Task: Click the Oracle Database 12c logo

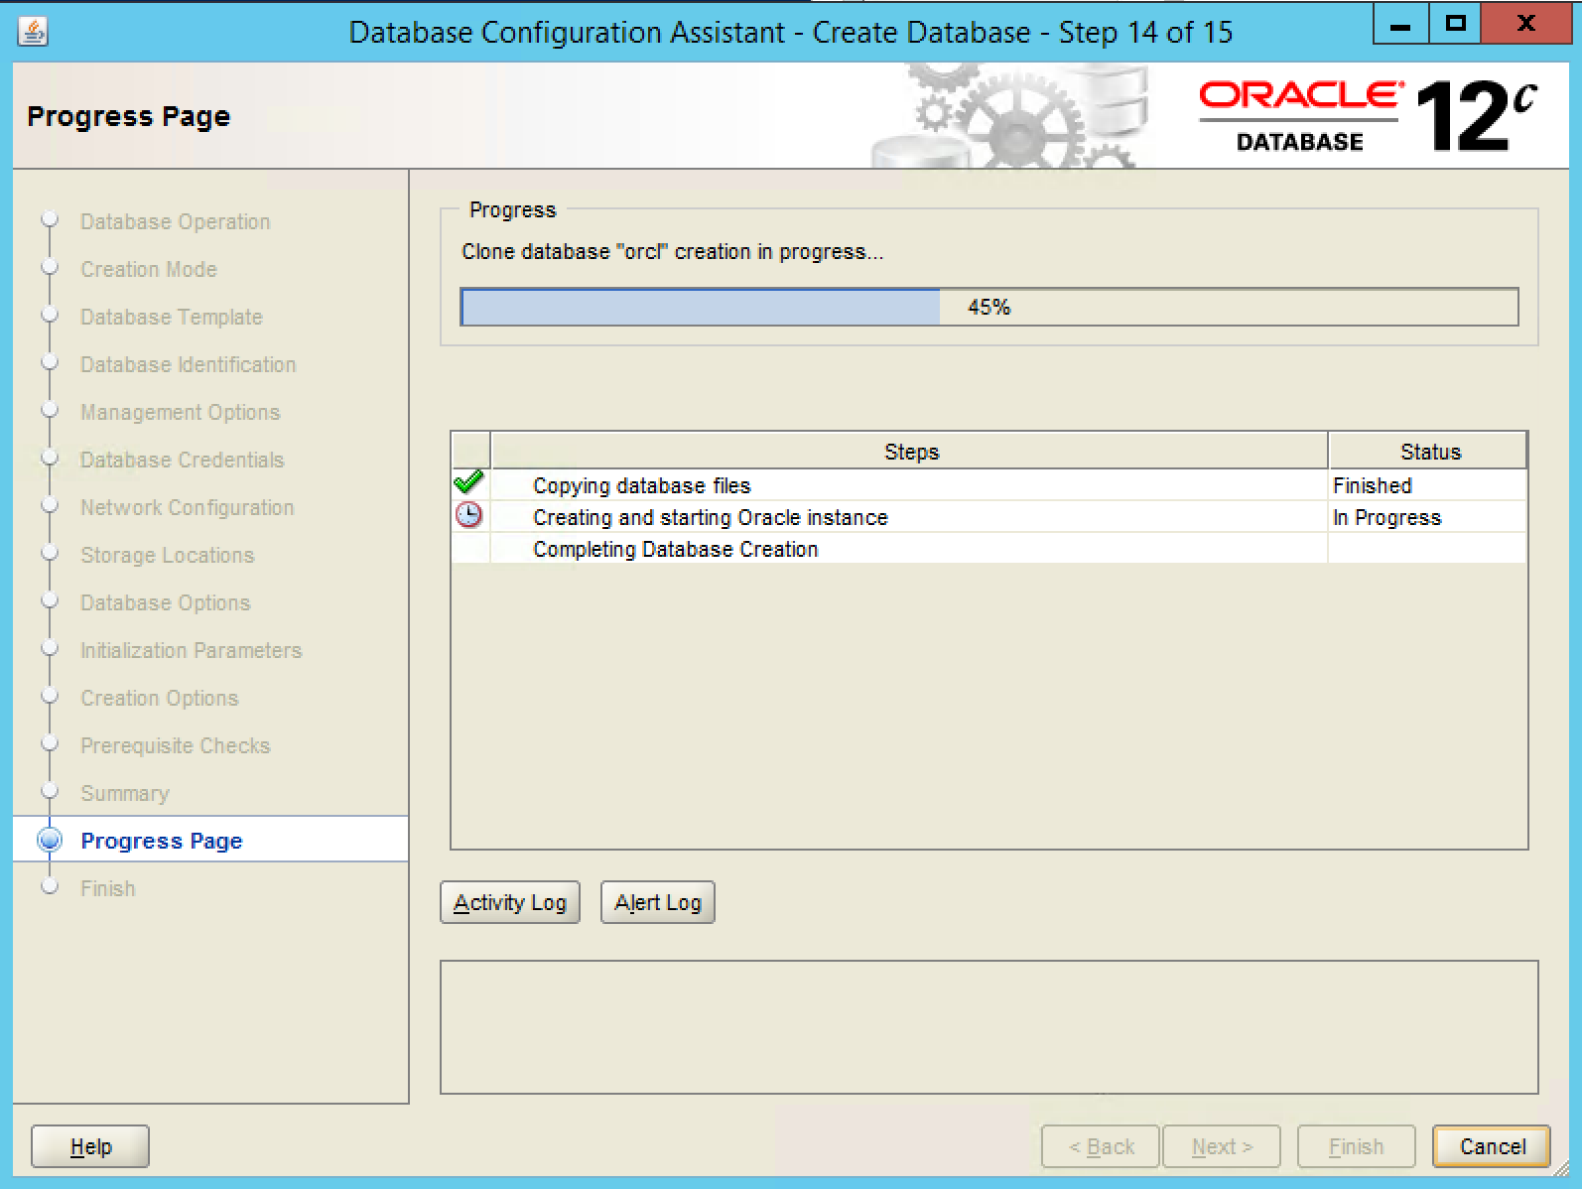Action: tap(1369, 116)
